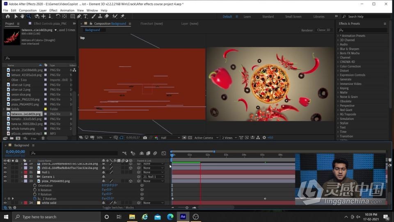Toggle visibility of white solid layer
Screen dimensions: 394x222
pos(5,203)
